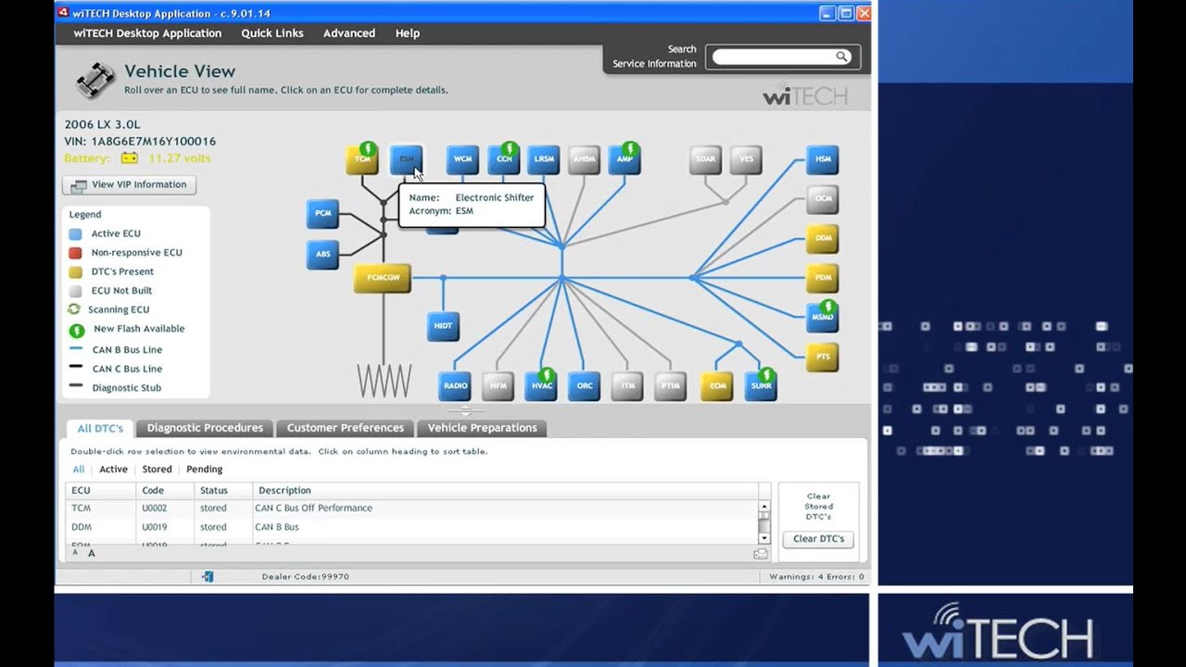Sort table by Description column
The width and height of the screenshot is (1186, 667).
(505, 490)
